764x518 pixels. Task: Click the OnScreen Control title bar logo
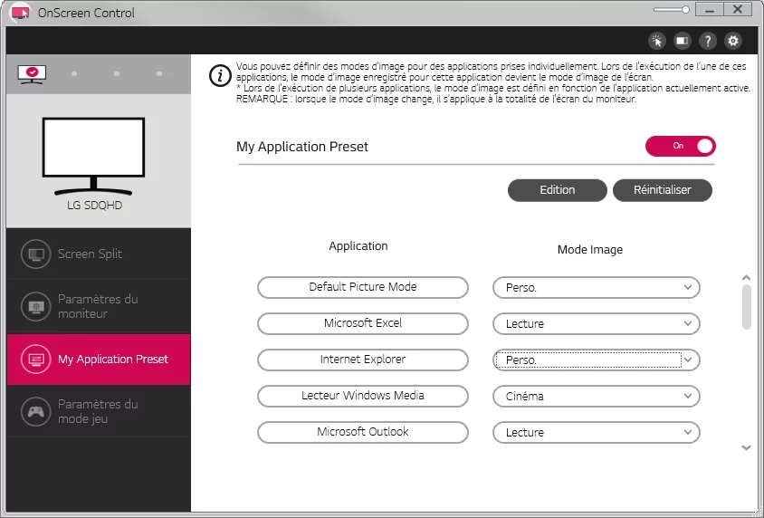pos(21,13)
